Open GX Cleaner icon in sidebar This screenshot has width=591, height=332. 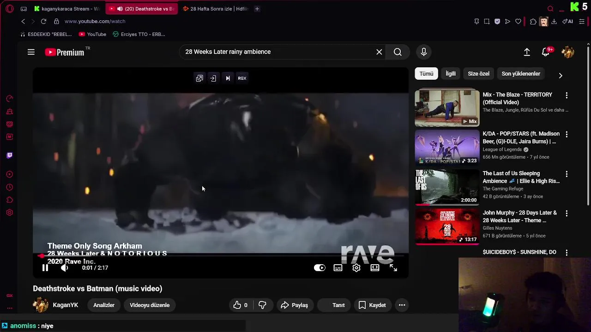tap(9, 112)
